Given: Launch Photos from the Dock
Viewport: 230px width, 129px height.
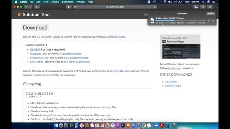Looking at the screenshot, I should [107, 125].
